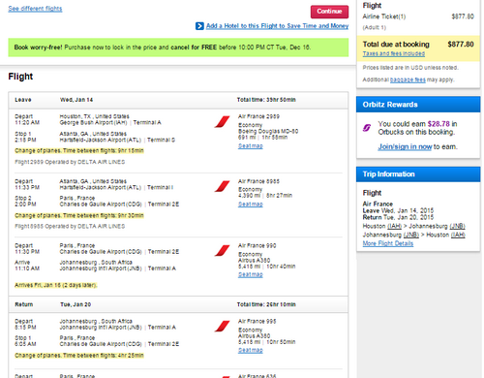Click the purple Orbucks rewards icon
The width and height of the screenshot is (484, 378).
pos(367,128)
